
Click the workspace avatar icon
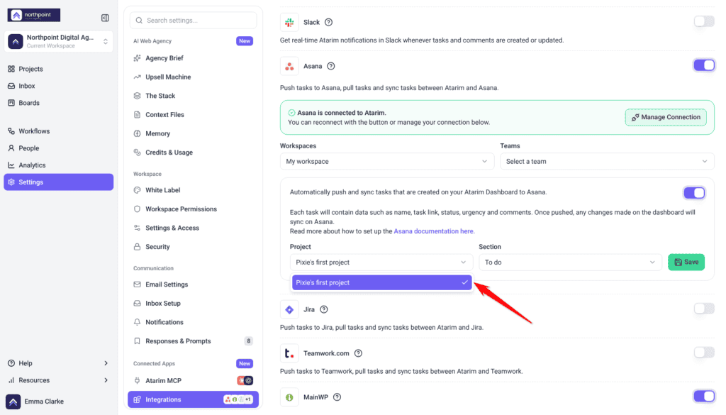16,41
